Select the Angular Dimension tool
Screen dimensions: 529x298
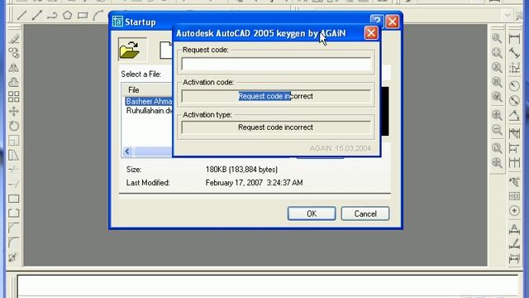pyautogui.click(x=514, y=115)
